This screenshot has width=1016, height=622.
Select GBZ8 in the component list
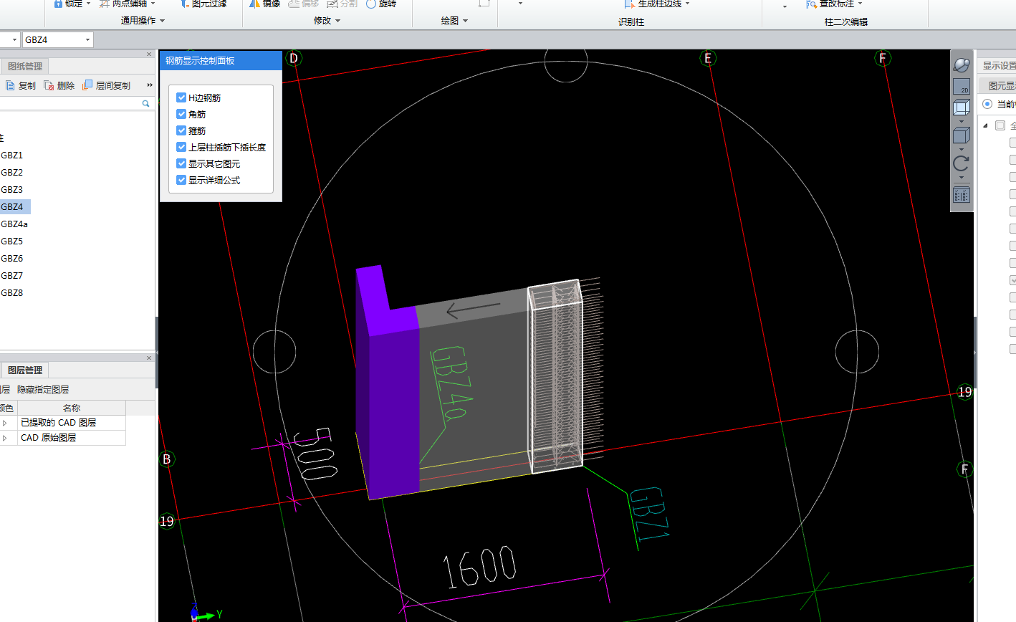point(11,293)
